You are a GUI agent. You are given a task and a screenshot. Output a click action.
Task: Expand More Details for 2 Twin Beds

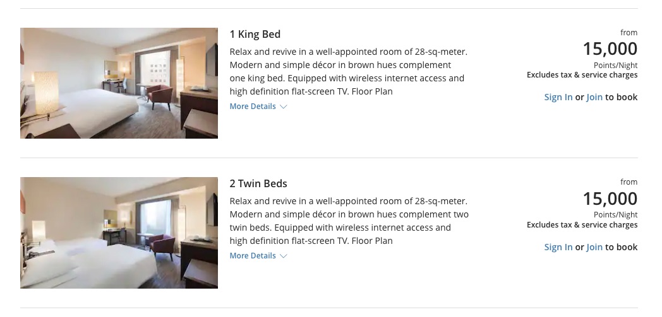253,256
